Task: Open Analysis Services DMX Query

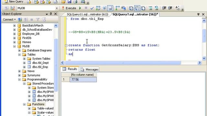Action: 42,2
